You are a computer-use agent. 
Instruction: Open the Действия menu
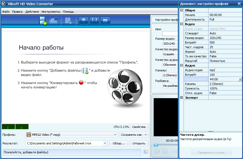click(x=32, y=12)
